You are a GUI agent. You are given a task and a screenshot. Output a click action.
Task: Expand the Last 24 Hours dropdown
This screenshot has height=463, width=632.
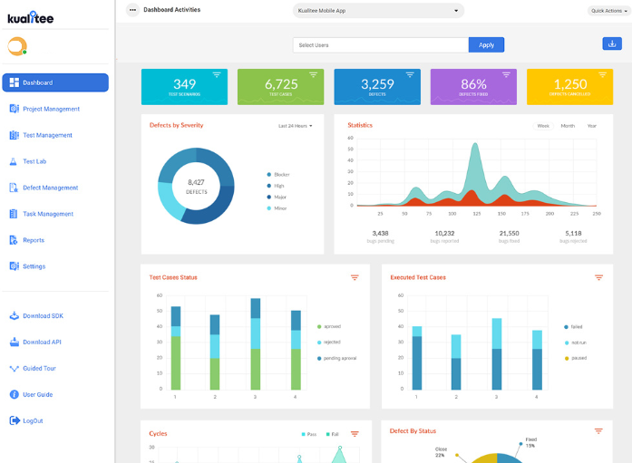pyautogui.click(x=295, y=126)
